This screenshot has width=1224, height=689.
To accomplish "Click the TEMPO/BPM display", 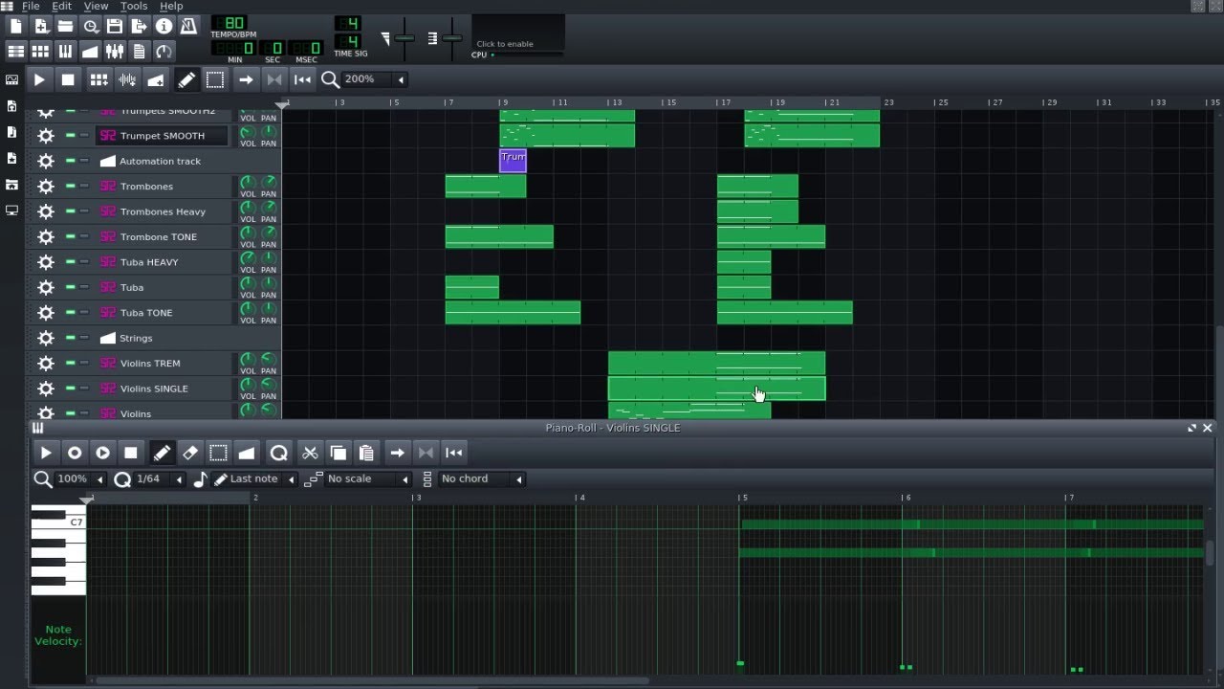I will click(x=229, y=23).
